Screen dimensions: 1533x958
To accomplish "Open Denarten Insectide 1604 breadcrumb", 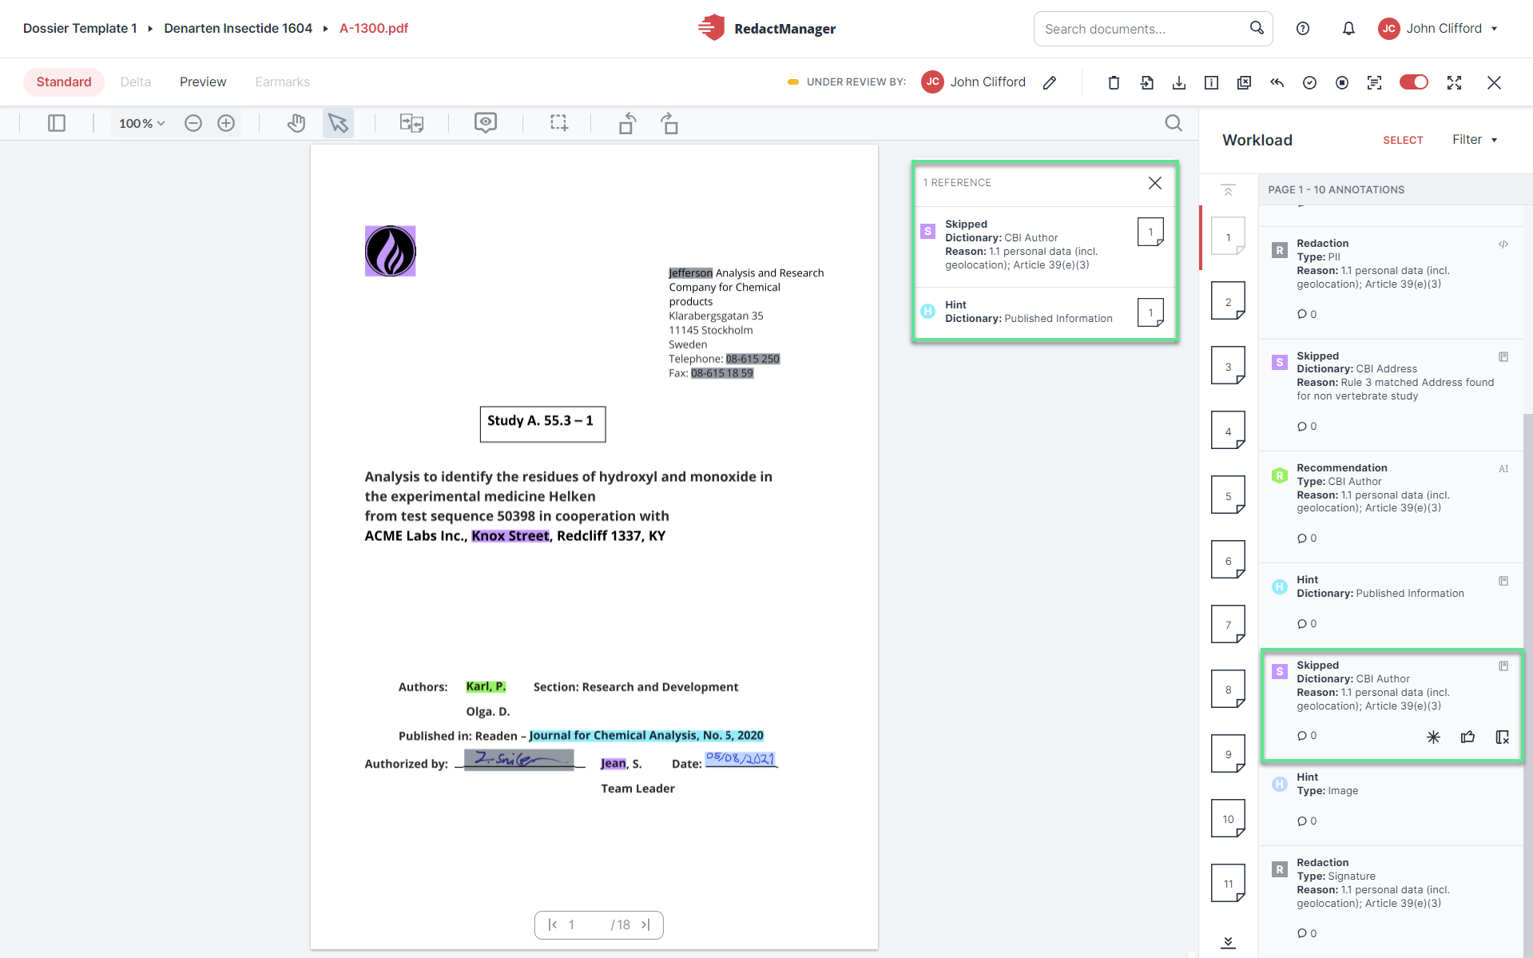I will click(238, 28).
